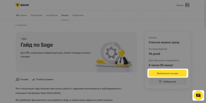This screenshot has width=206, height=103.
Task: Select the Каталог tab
Action: pos(65,15)
